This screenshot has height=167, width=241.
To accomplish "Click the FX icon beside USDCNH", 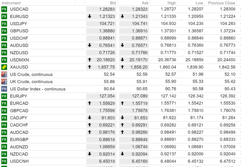I will [4, 161].
